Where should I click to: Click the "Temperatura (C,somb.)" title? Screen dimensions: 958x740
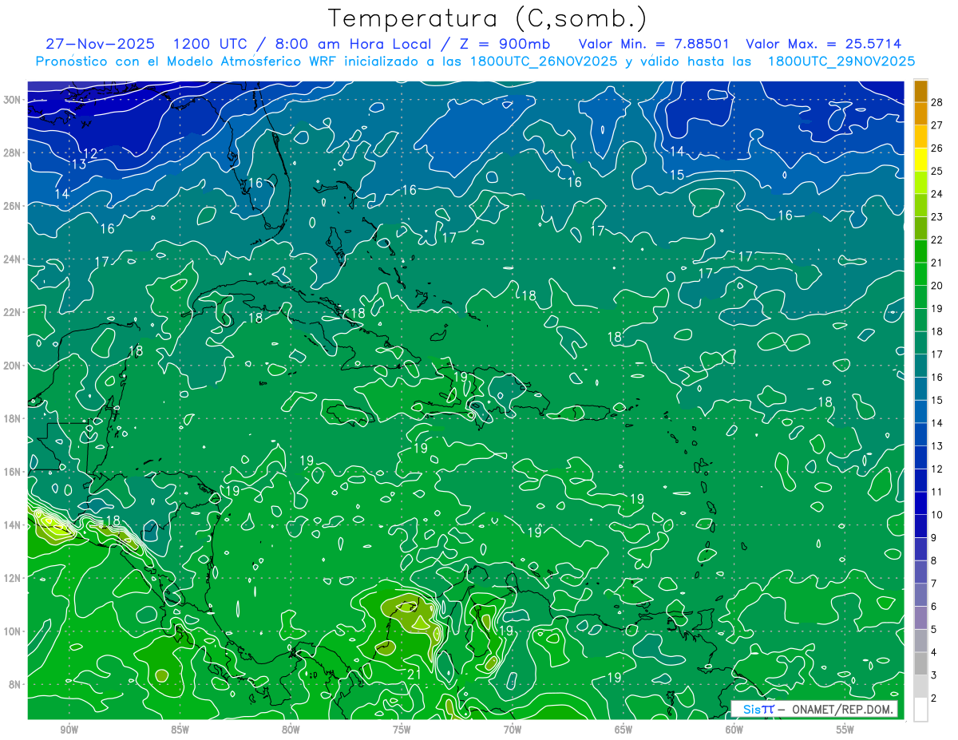point(487,18)
